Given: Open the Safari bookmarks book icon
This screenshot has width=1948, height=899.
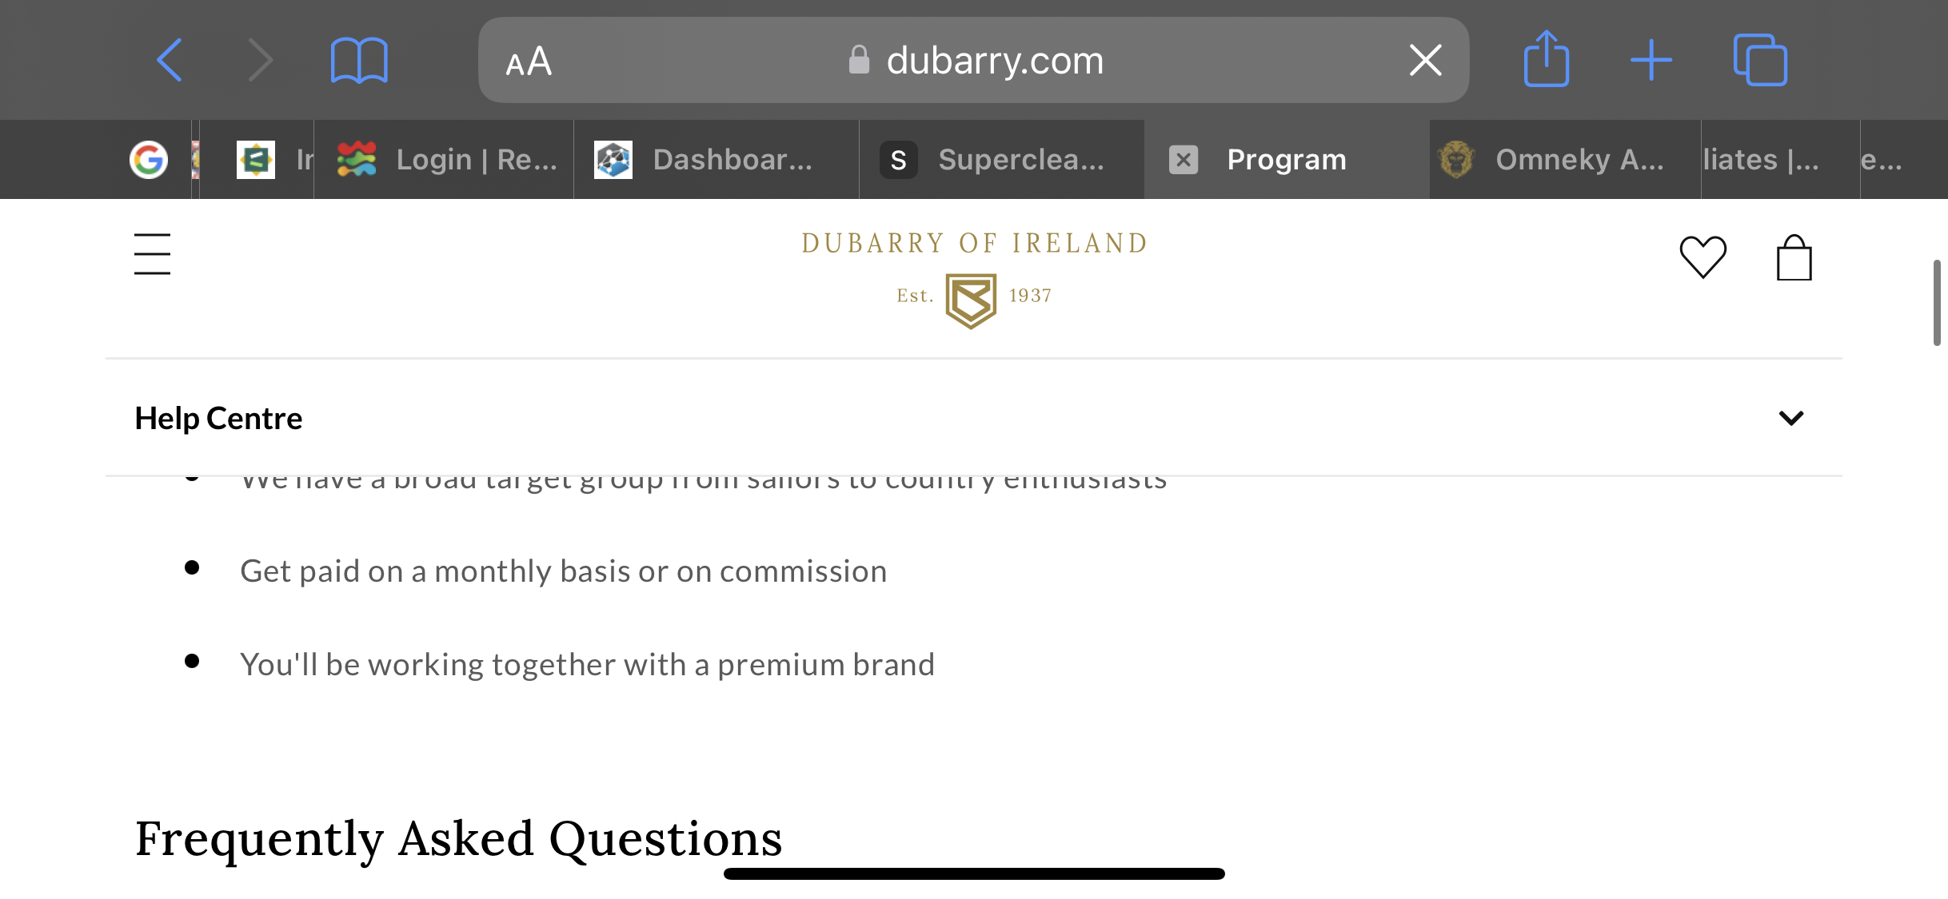Looking at the screenshot, I should pos(359,60).
